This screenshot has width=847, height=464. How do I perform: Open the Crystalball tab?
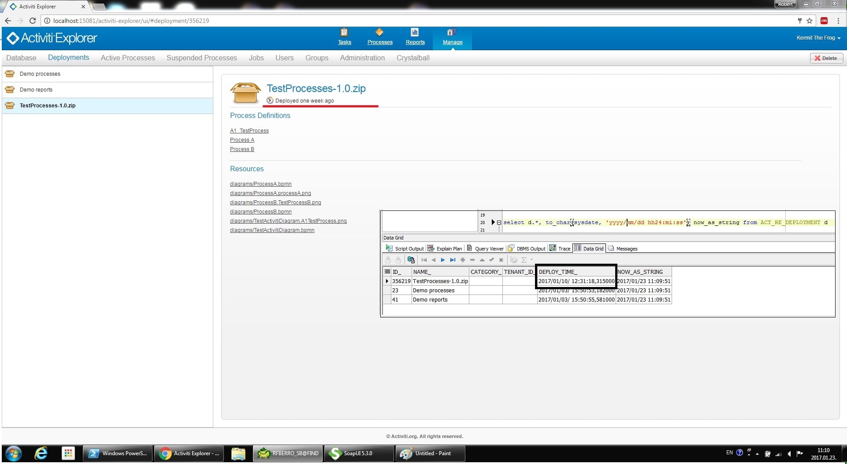coord(413,58)
